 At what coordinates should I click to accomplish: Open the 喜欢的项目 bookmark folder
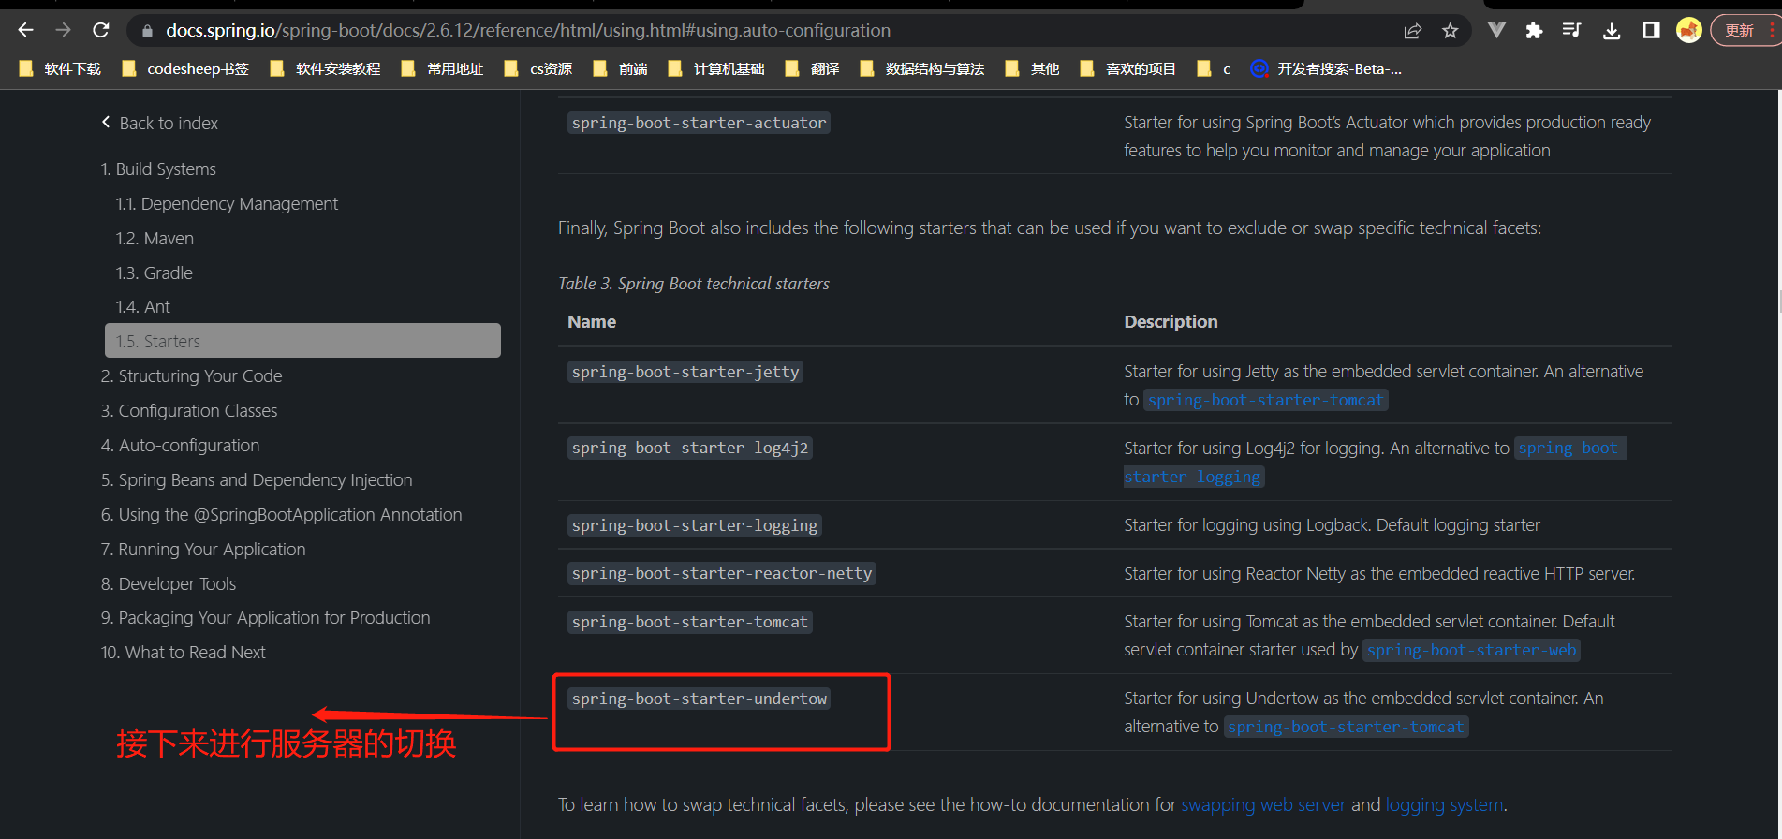1127,68
